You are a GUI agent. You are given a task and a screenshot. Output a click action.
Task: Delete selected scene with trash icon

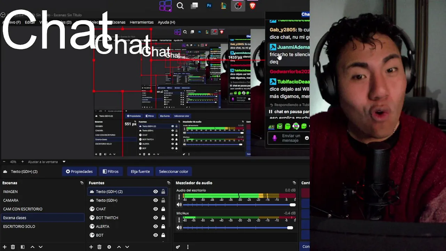tap(13, 247)
